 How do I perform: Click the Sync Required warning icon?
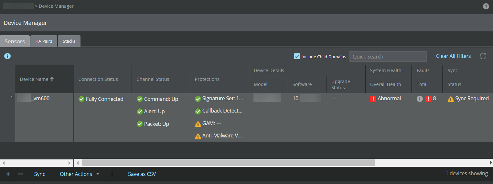[451, 99]
